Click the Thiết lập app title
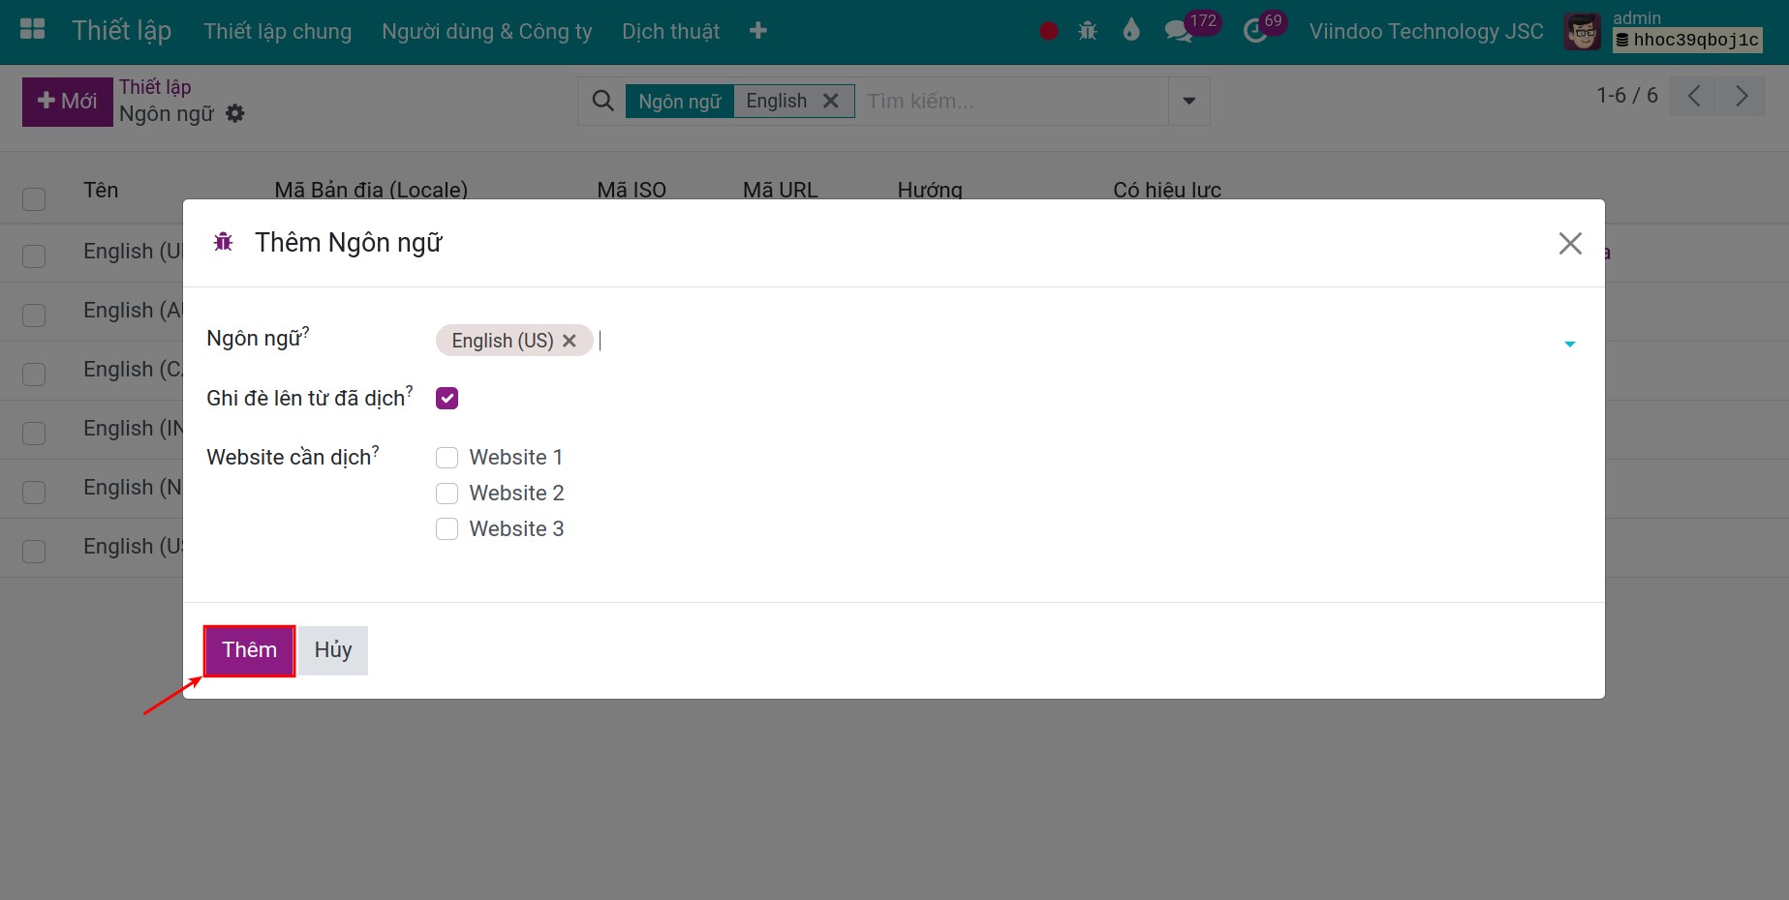The height and width of the screenshot is (900, 1789). point(122,31)
